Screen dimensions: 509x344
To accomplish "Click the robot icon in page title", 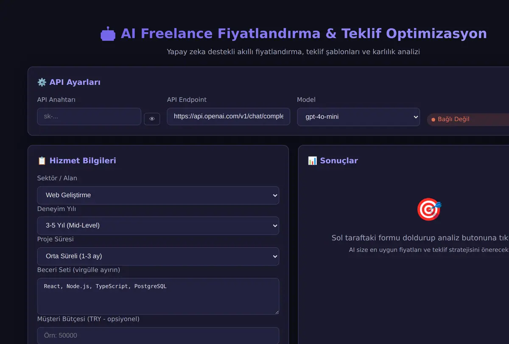I will coord(108,34).
